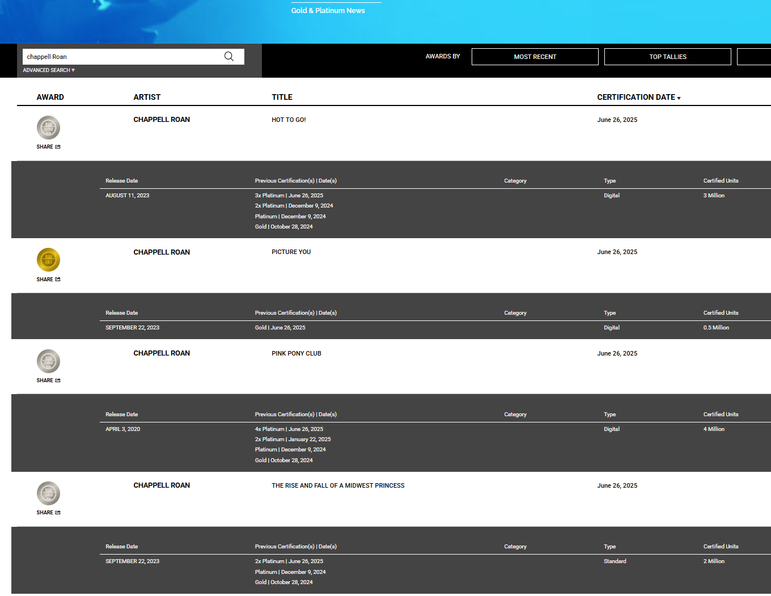Screen dimensions: 771x596
Task: Share the HOT TO GO! award
Action: (x=48, y=147)
